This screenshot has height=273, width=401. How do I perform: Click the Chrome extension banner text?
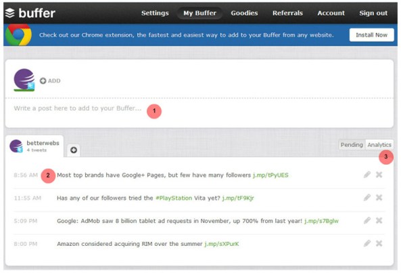tap(187, 35)
